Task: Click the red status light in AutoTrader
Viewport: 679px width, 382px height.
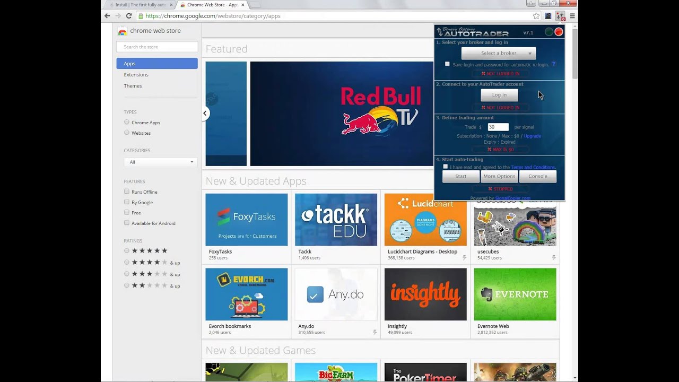Action: tap(559, 32)
